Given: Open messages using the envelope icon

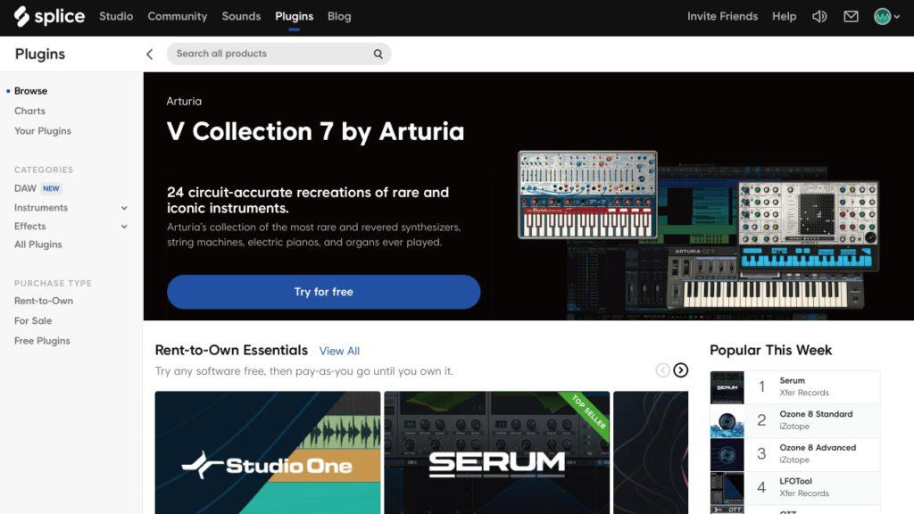Looking at the screenshot, I should click(850, 16).
